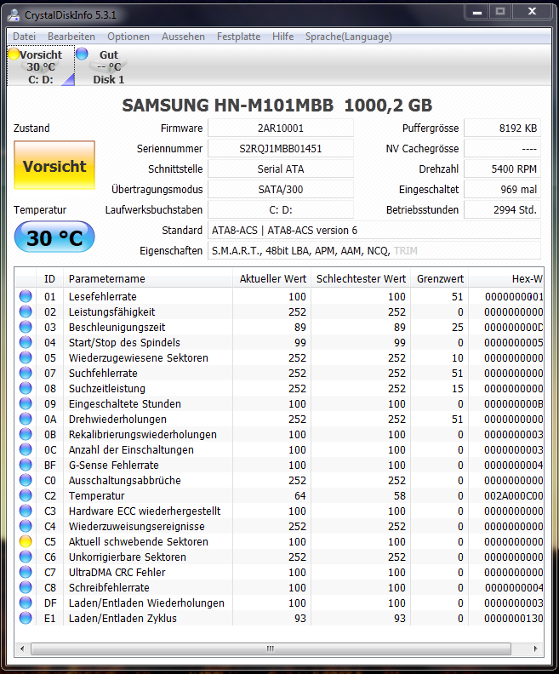
Task: Click the status orb for Wiederzugewiesene Sektoren
Action: point(26,357)
